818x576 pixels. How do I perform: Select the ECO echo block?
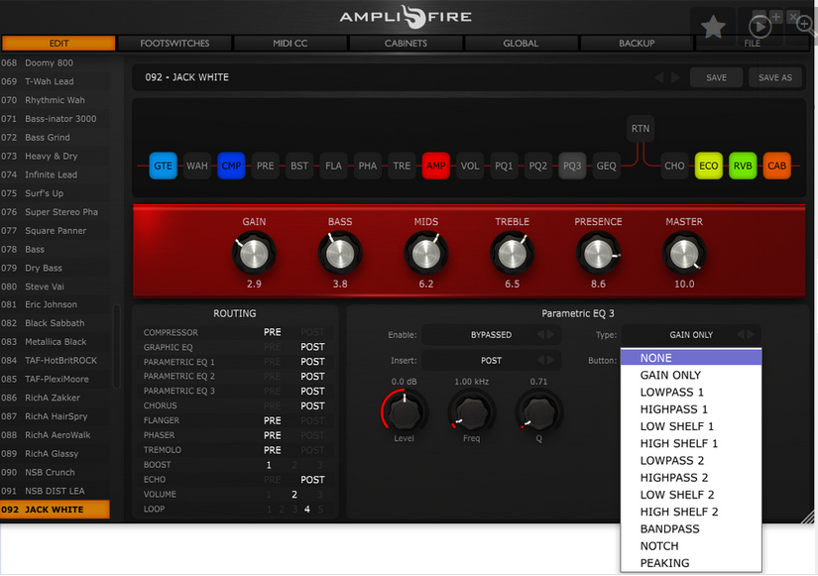tap(709, 166)
